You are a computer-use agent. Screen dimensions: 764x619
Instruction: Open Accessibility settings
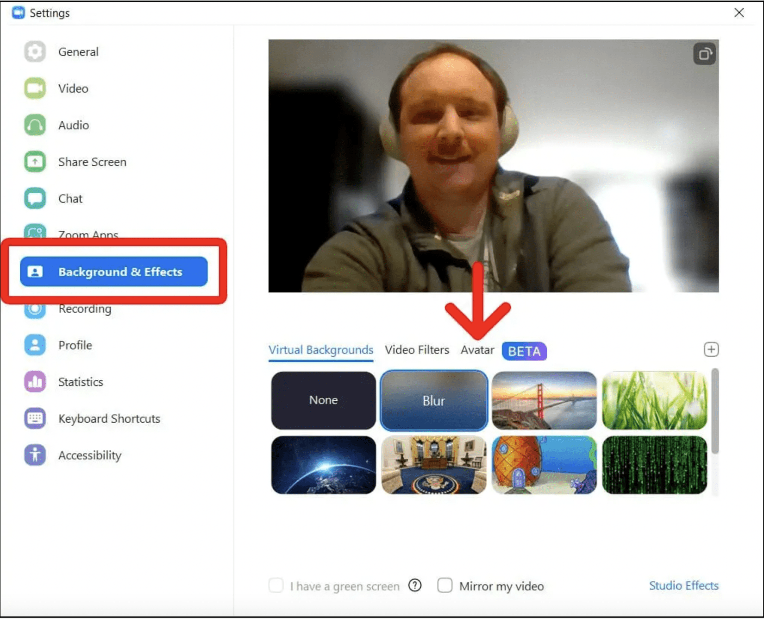click(89, 455)
